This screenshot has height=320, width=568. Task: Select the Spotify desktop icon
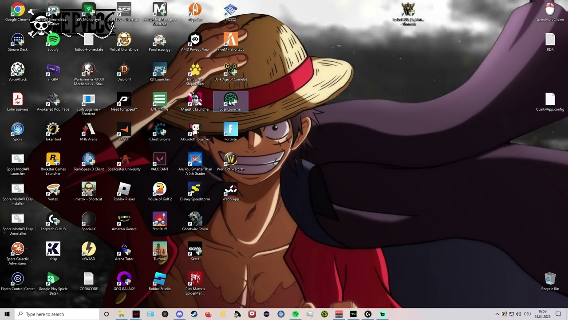tap(53, 42)
